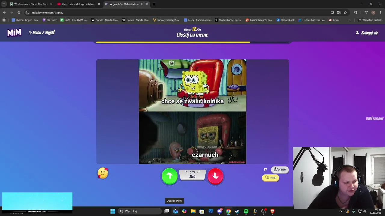Image resolution: width=385 pixels, height=216 pixels.
Task: Go back to previous page
Action: click(4, 13)
